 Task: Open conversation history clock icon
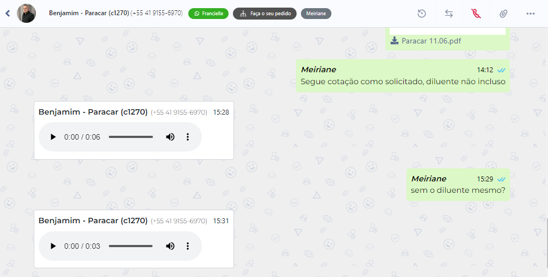[x=422, y=14]
